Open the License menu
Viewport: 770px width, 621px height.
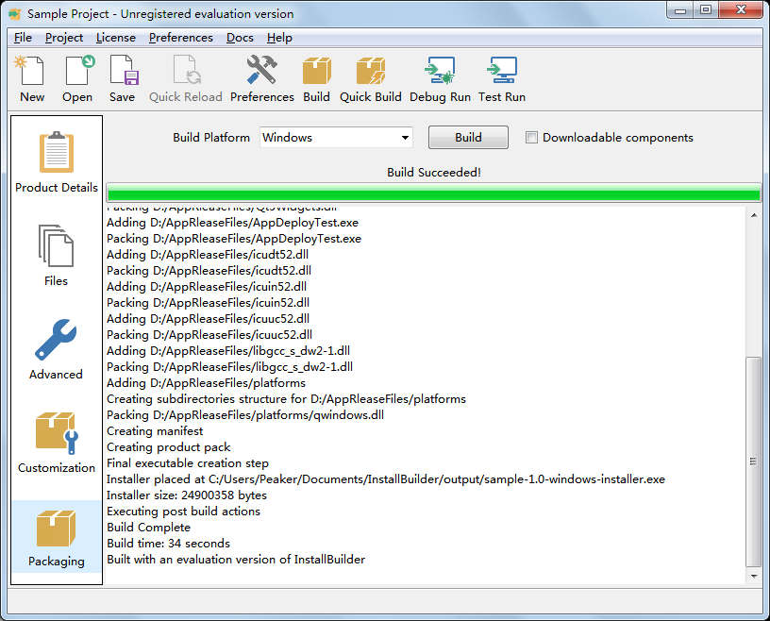115,38
